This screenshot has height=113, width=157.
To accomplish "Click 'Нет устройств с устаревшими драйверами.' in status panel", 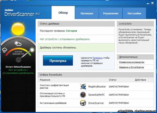I will [65, 39].
